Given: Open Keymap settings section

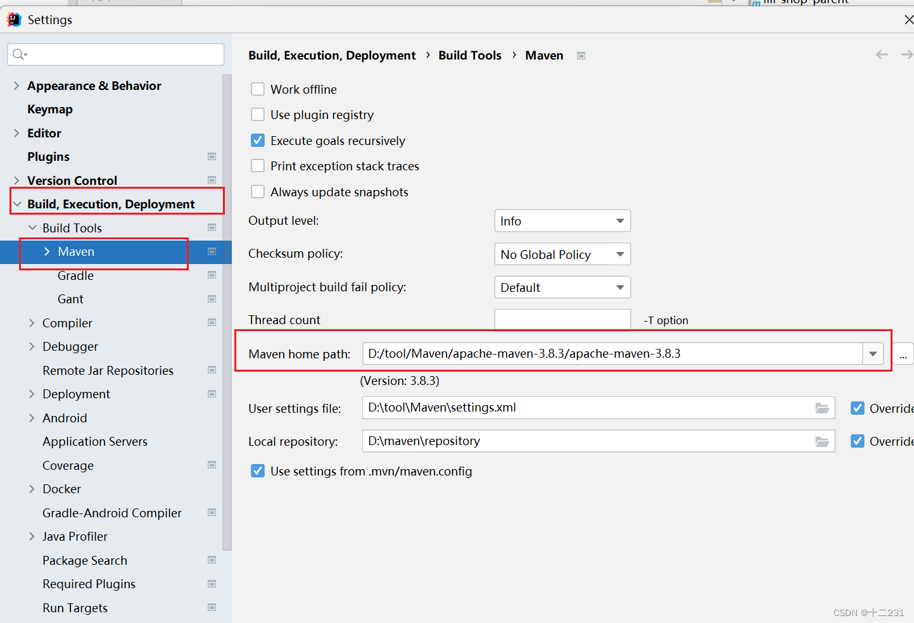Looking at the screenshot, I should point(50,109).
